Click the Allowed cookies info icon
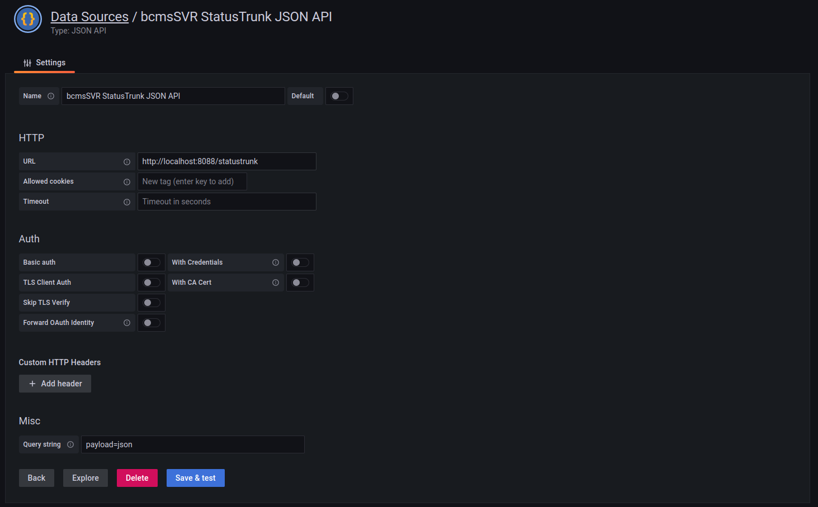 (x=127, y=182)
